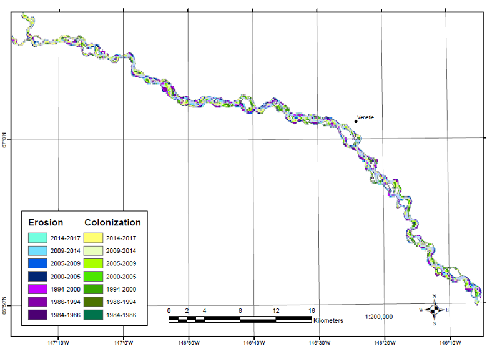Viewport: 487px width, 349px height.
Task: Select the Colonization 2000-2005 green swatch
Action: (x=93, y=277)
